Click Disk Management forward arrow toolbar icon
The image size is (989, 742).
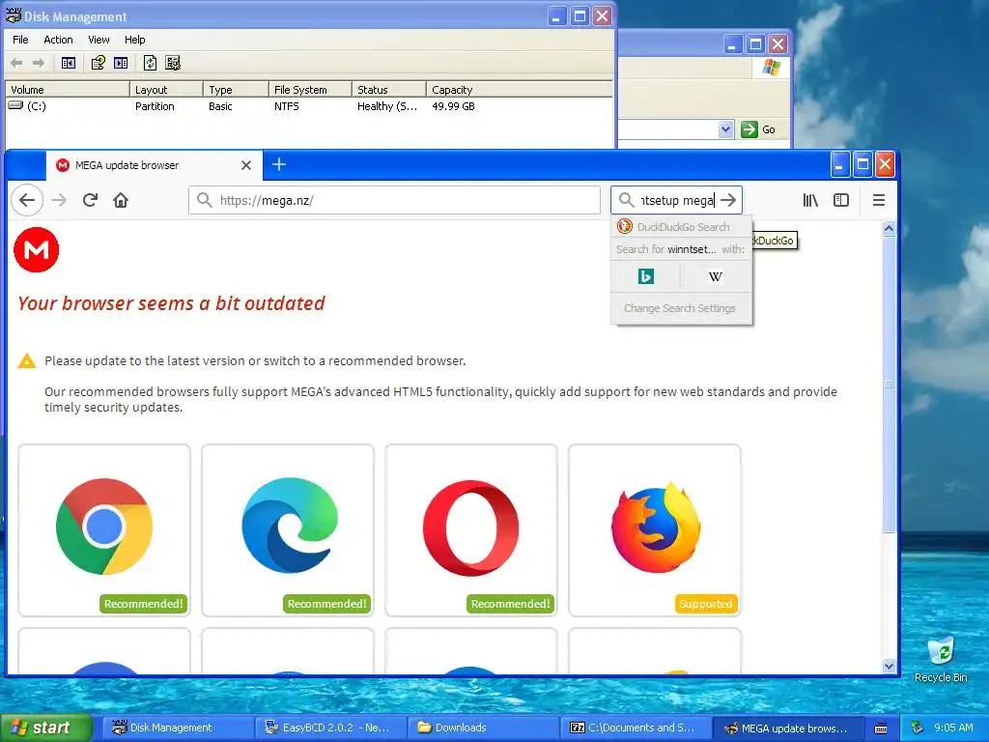pyautogui.click(x=39, y=63)
